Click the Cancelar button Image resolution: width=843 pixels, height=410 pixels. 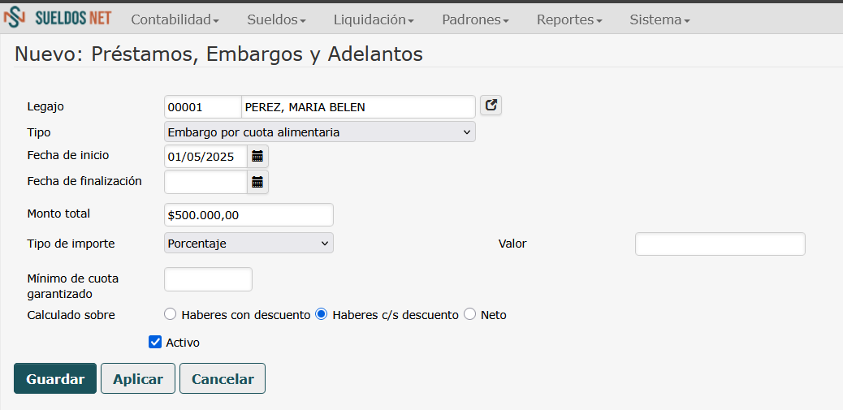pos(223,378)
